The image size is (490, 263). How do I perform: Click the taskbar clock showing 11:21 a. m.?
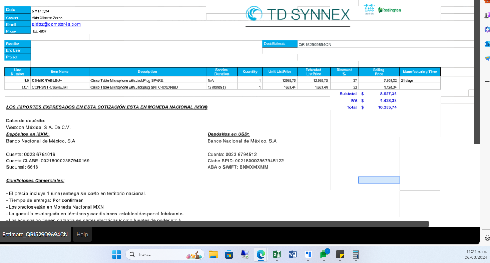tap(476, 254)
